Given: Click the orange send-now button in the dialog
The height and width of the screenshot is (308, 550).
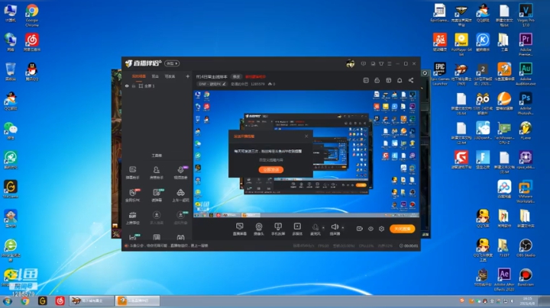Looking at the screenshot, I should pos(270,170).
